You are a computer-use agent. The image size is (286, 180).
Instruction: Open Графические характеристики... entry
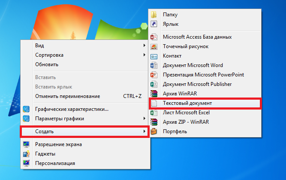coord(85,109)
